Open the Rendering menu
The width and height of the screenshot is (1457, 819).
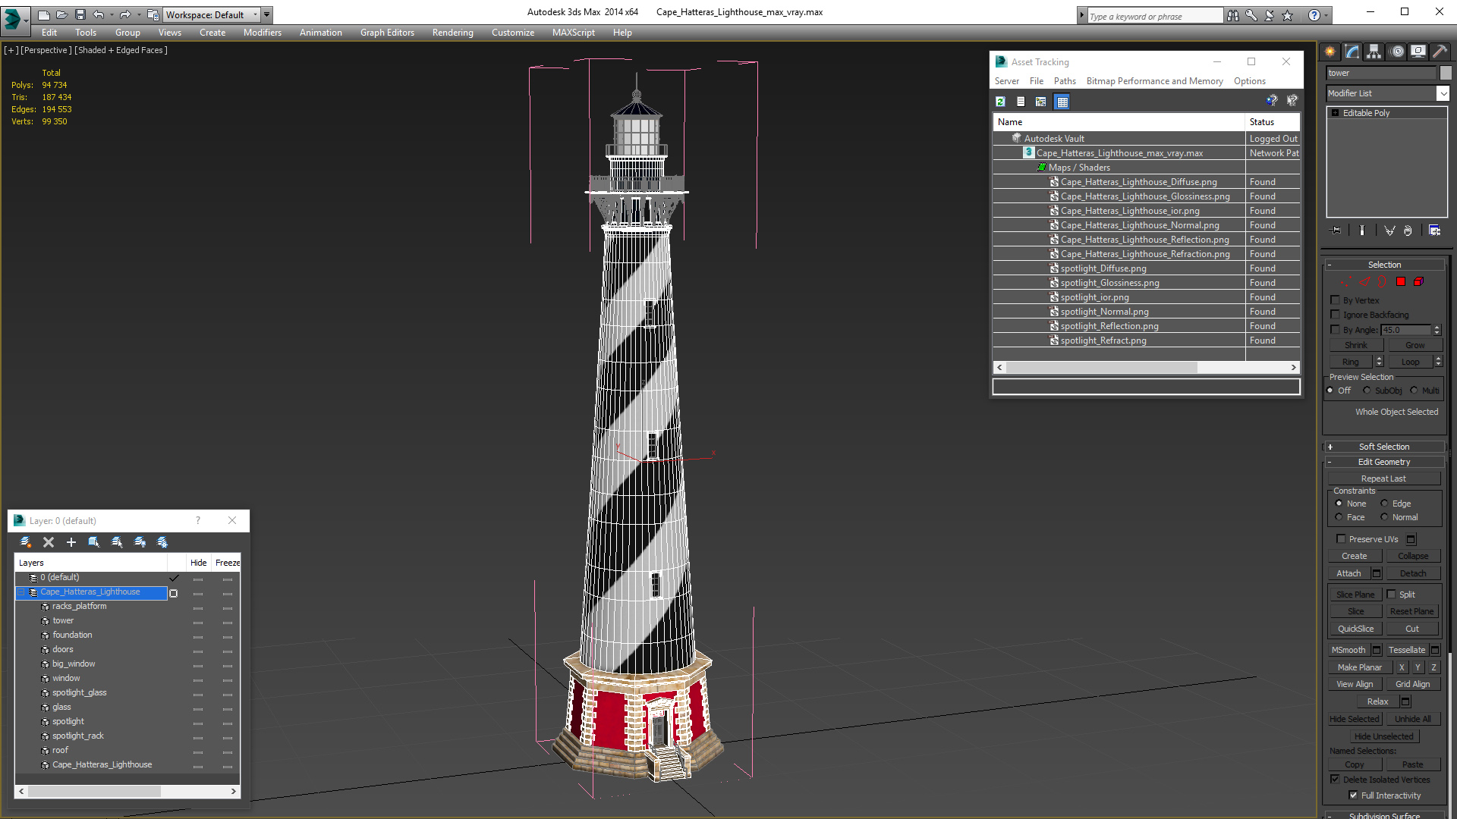tap(453, 33)
